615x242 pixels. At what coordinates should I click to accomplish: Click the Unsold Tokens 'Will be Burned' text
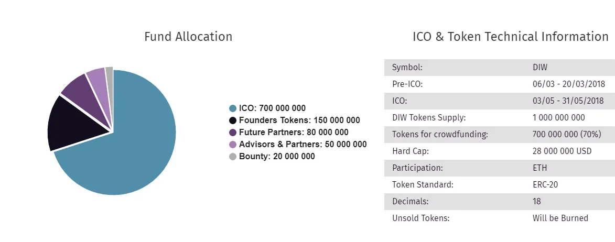560,218
